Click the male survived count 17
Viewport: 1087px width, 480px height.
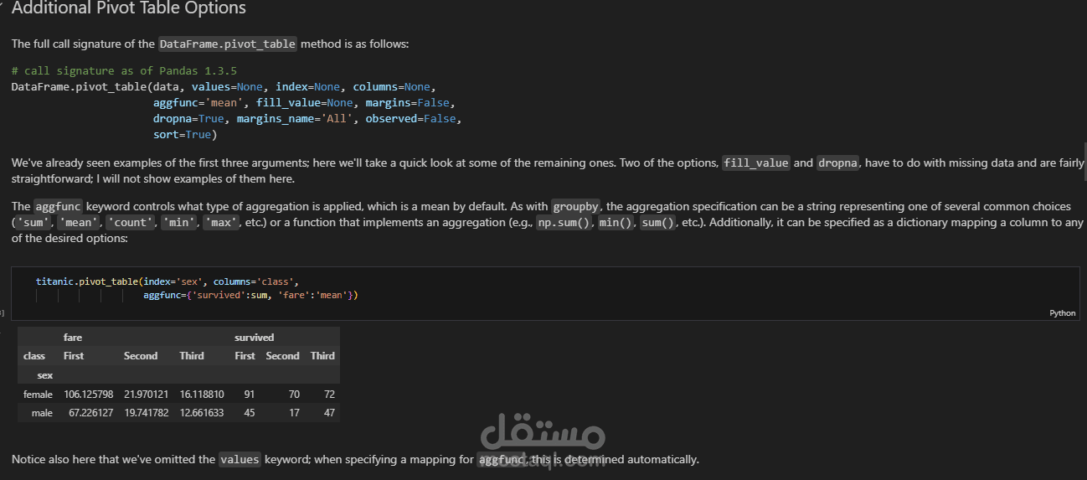[294, 413]
